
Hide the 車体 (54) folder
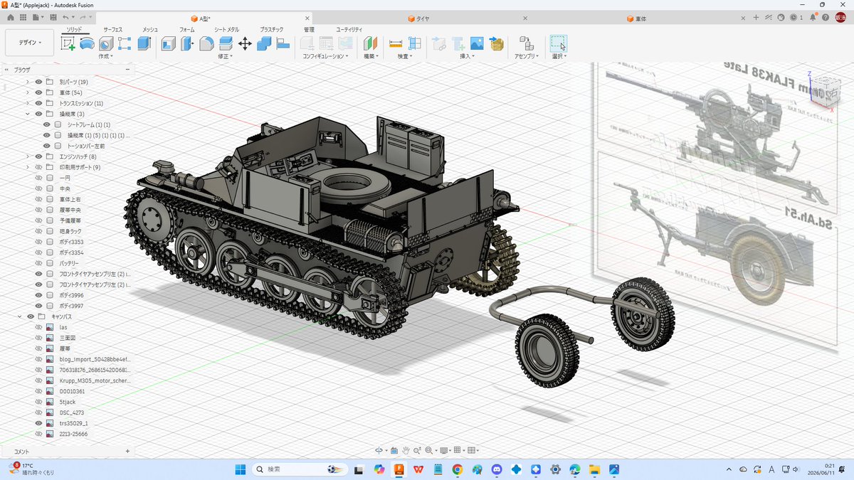38,92
